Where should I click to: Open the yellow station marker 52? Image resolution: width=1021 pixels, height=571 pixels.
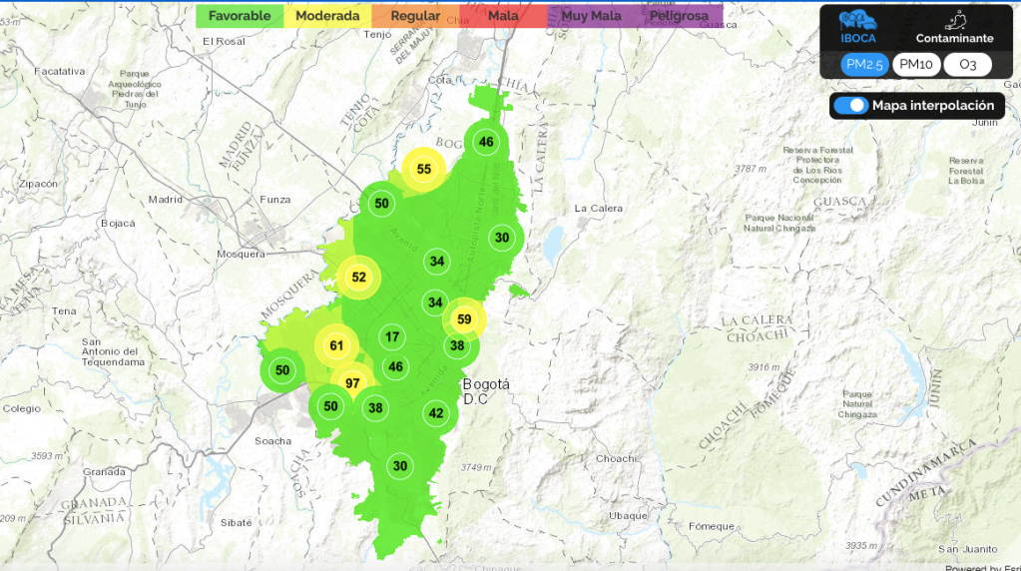pyautogui.click(x=358, y=278)
